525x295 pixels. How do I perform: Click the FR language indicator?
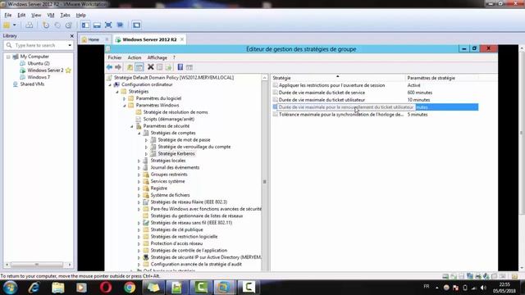click(x=427, y=287)
